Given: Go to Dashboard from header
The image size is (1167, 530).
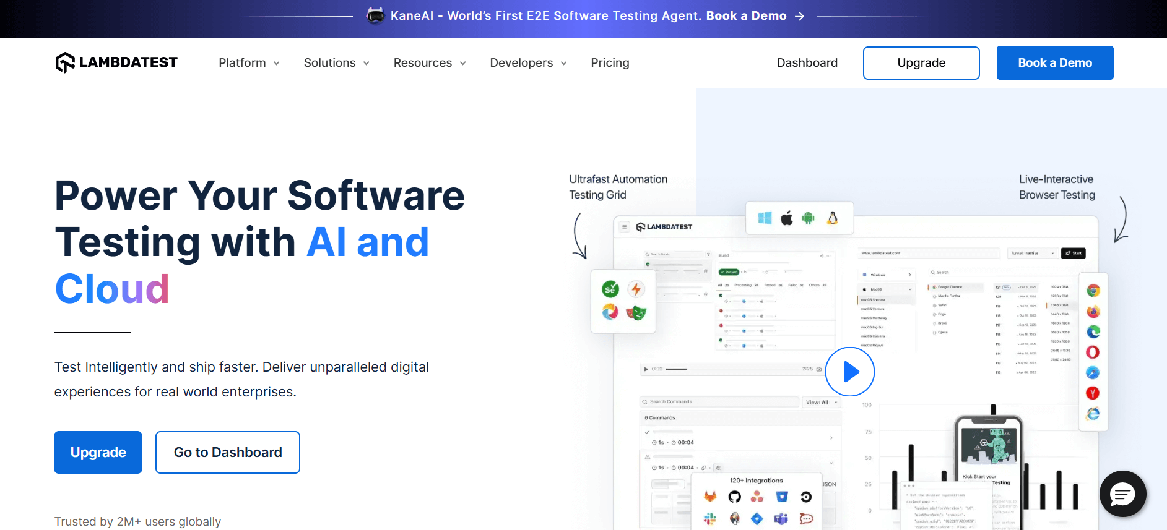Looking at the screenshot, I should (x=807, y=62).
